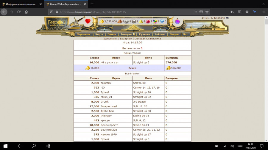Open the Firefox hamburger menu
Image resolution: width=268 pixels, height=150 pixels.
tap(263, 12)
